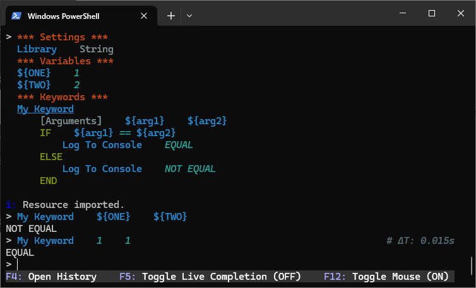The image size is (476, 288).
Task: Click the "IF" statement keyword
Action: pos(45,133)
